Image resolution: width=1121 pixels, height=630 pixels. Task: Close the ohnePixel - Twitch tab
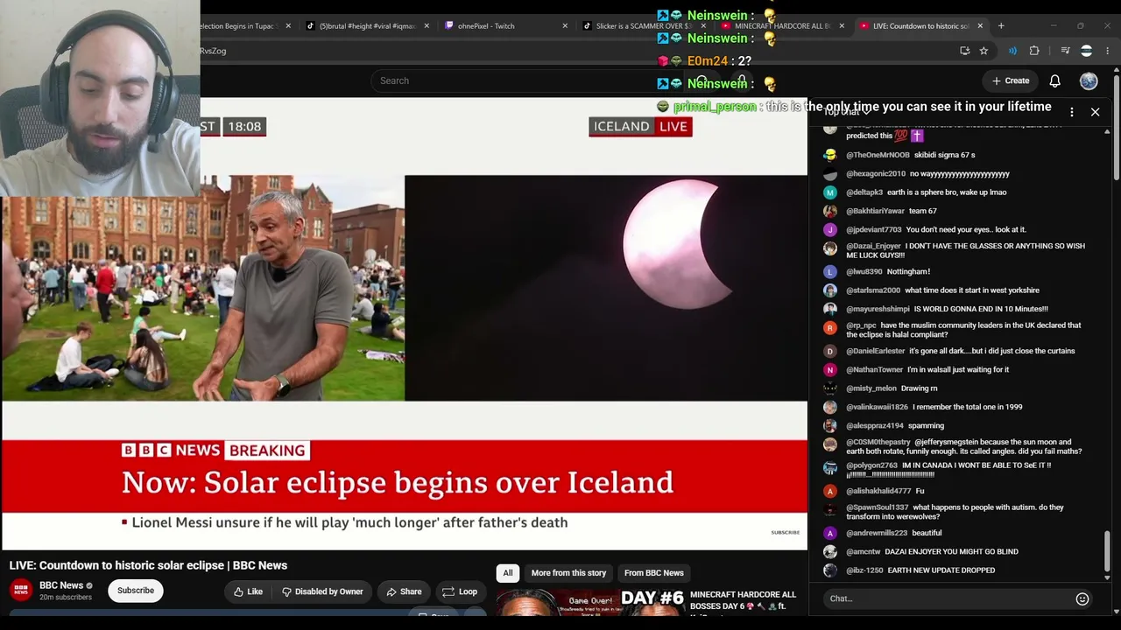point(565,26)
